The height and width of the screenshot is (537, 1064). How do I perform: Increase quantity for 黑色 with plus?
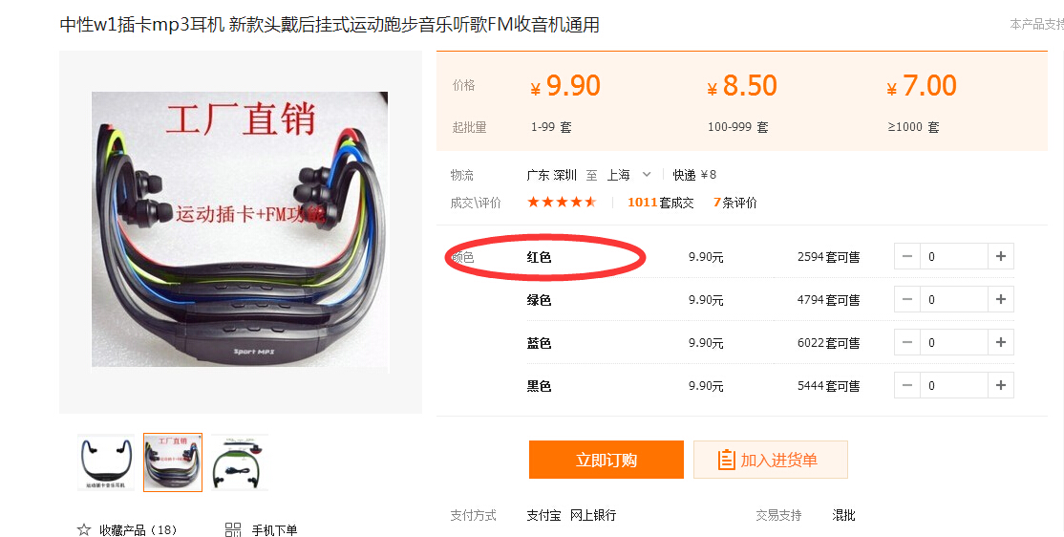click(x=1000, y=385)
